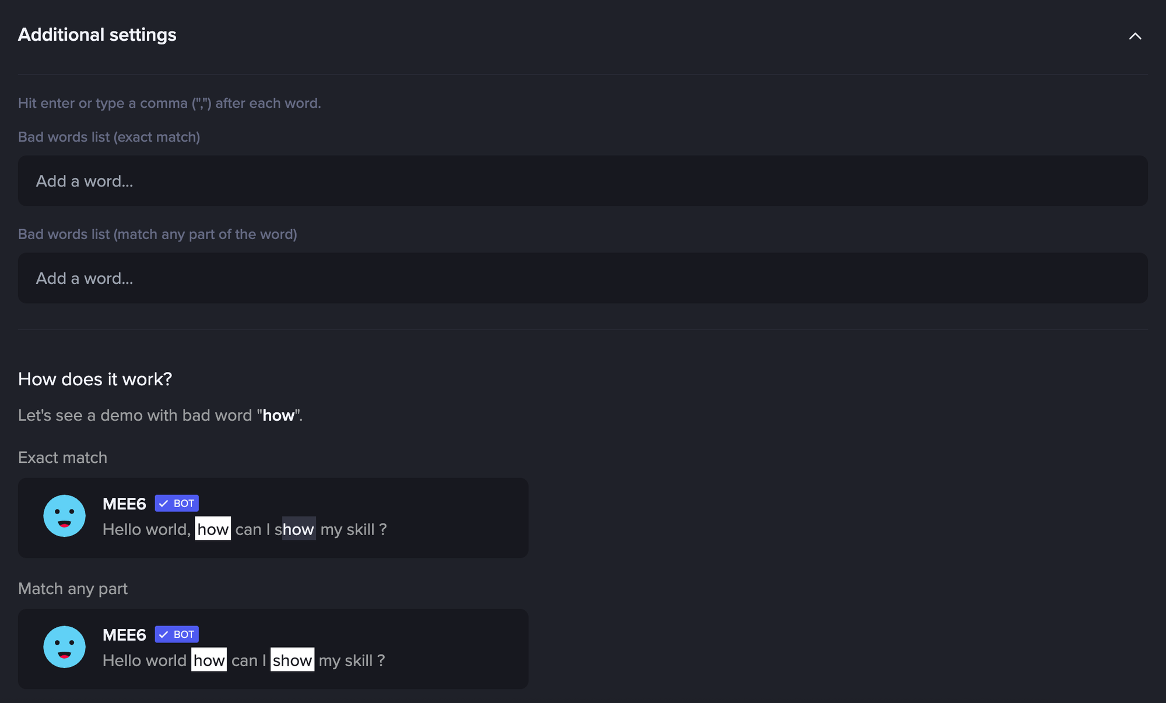Click the "How does it work?" heading

[95, 379]
